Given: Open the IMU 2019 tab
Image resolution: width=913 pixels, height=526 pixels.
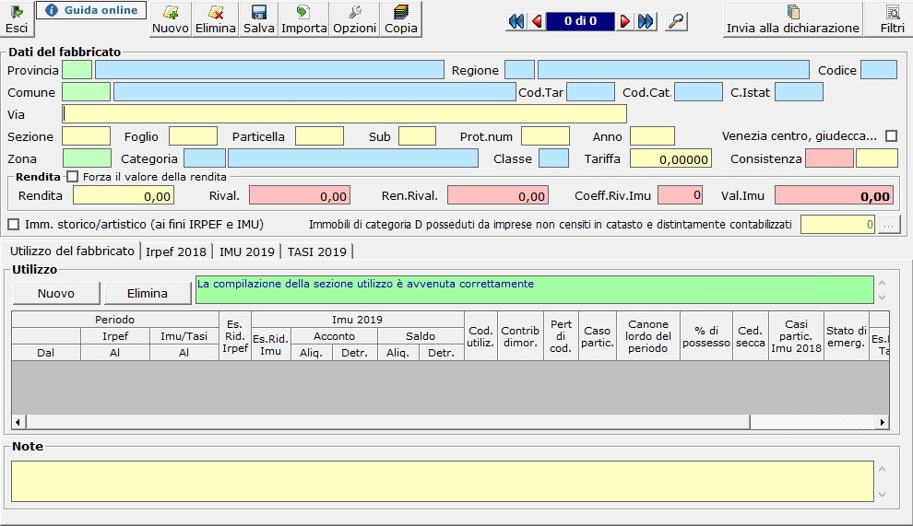Looking at the screenshot, I should (x=247, y=251).
